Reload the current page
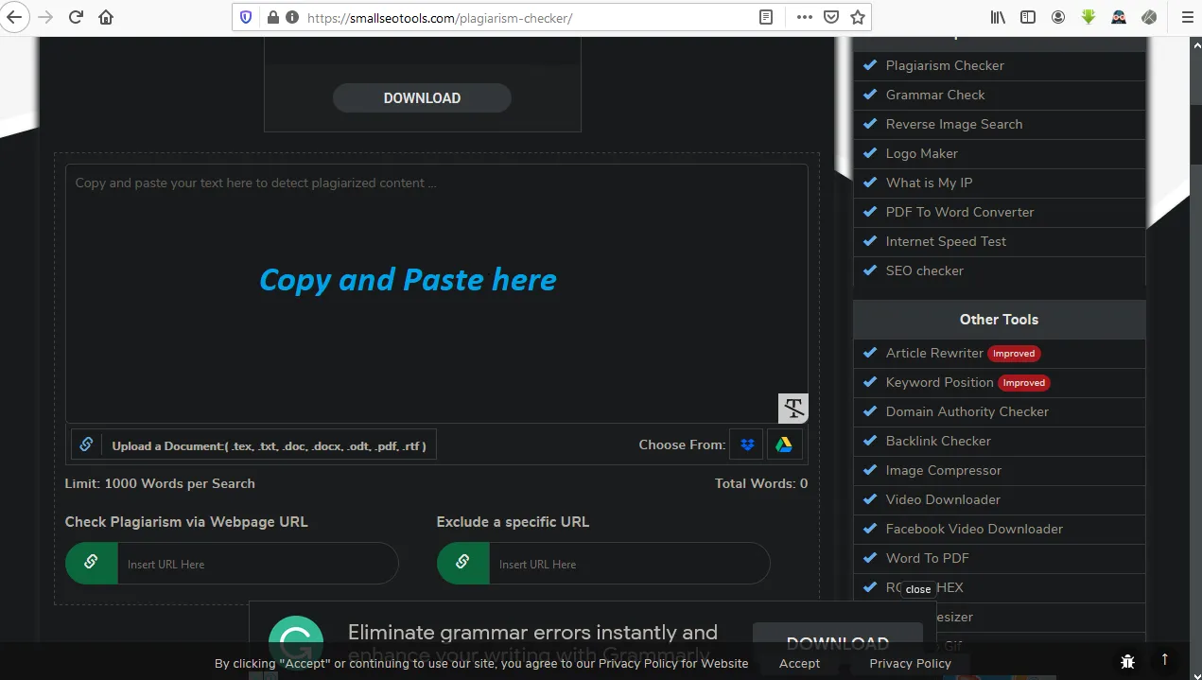The width and height of the screenshot is (1202, 680). tap(76, 17)
